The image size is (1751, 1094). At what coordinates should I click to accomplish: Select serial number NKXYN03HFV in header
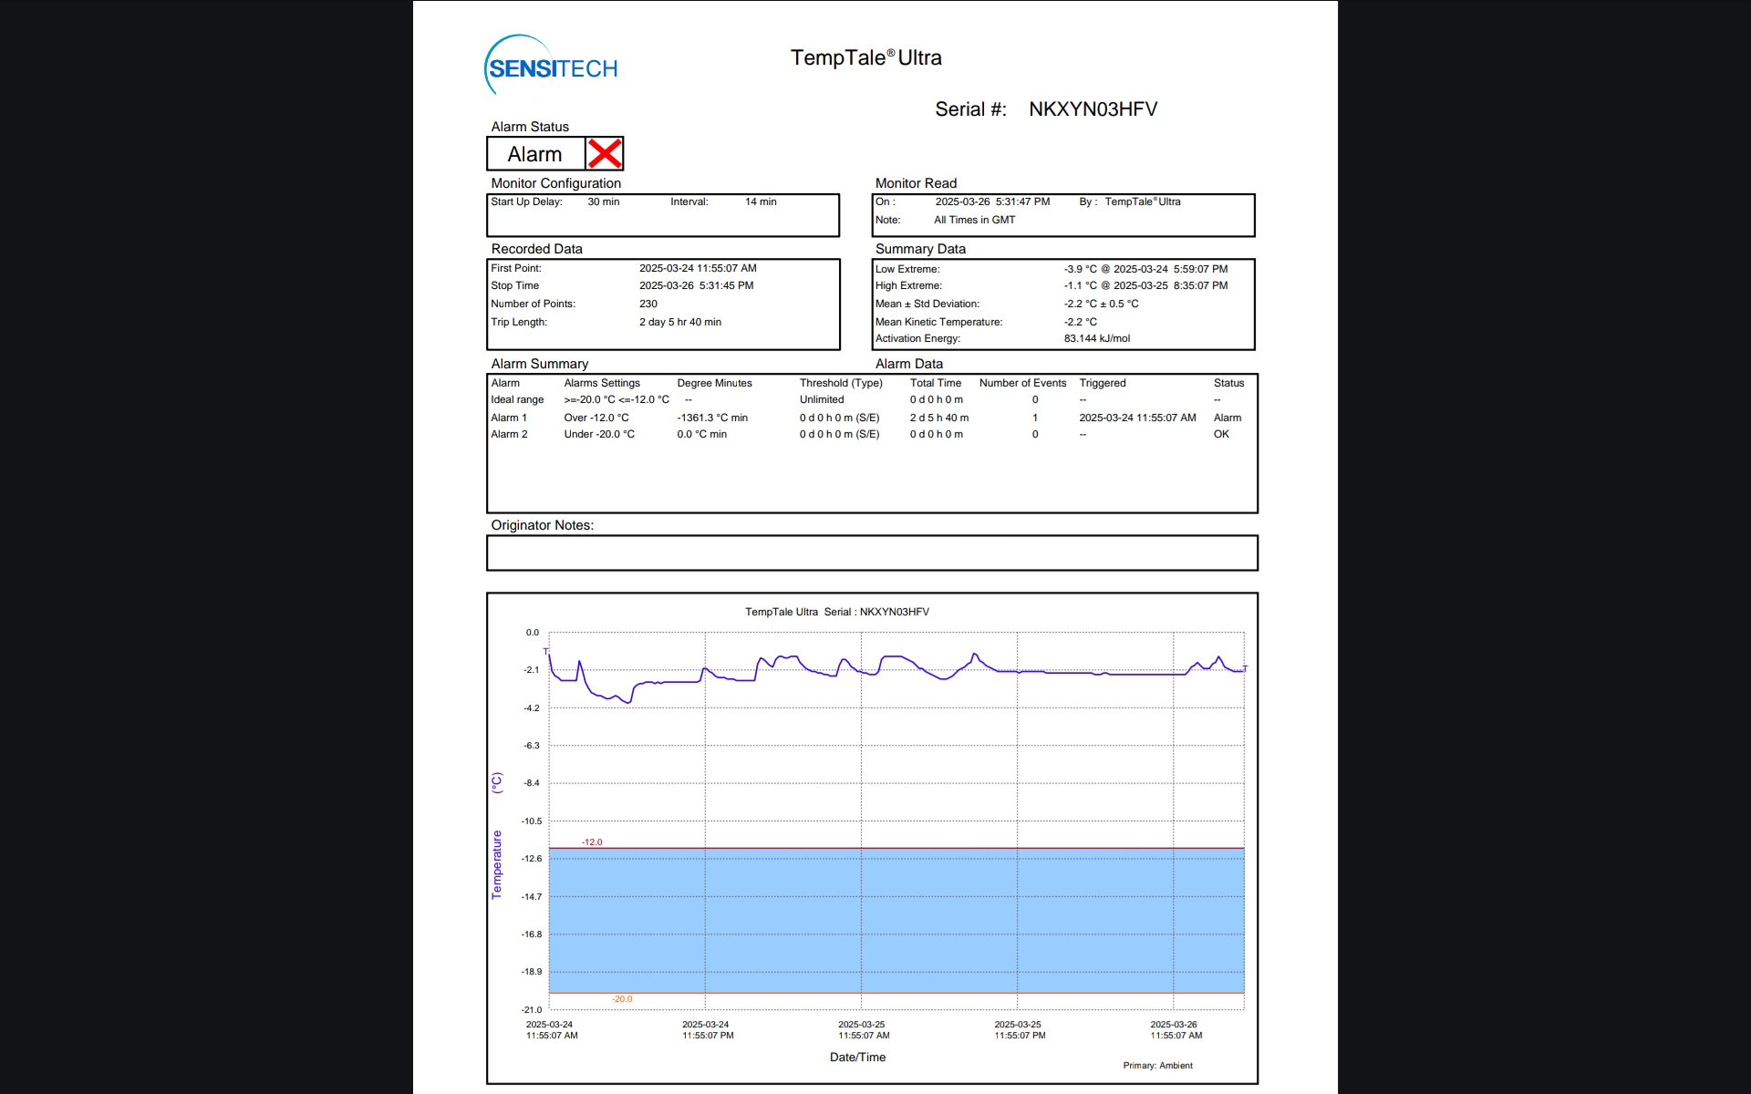click(x=1093, y=109)
